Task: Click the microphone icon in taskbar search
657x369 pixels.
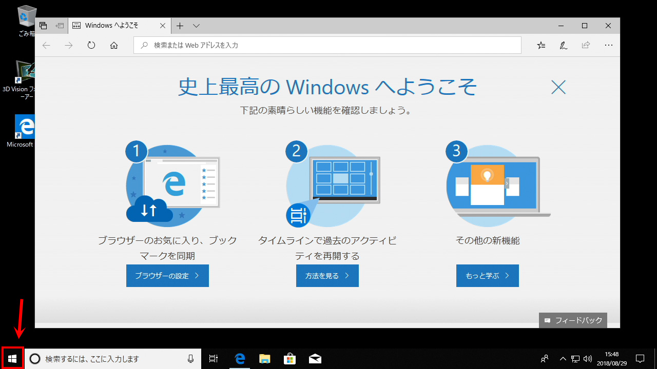Action: coord(191,359)
